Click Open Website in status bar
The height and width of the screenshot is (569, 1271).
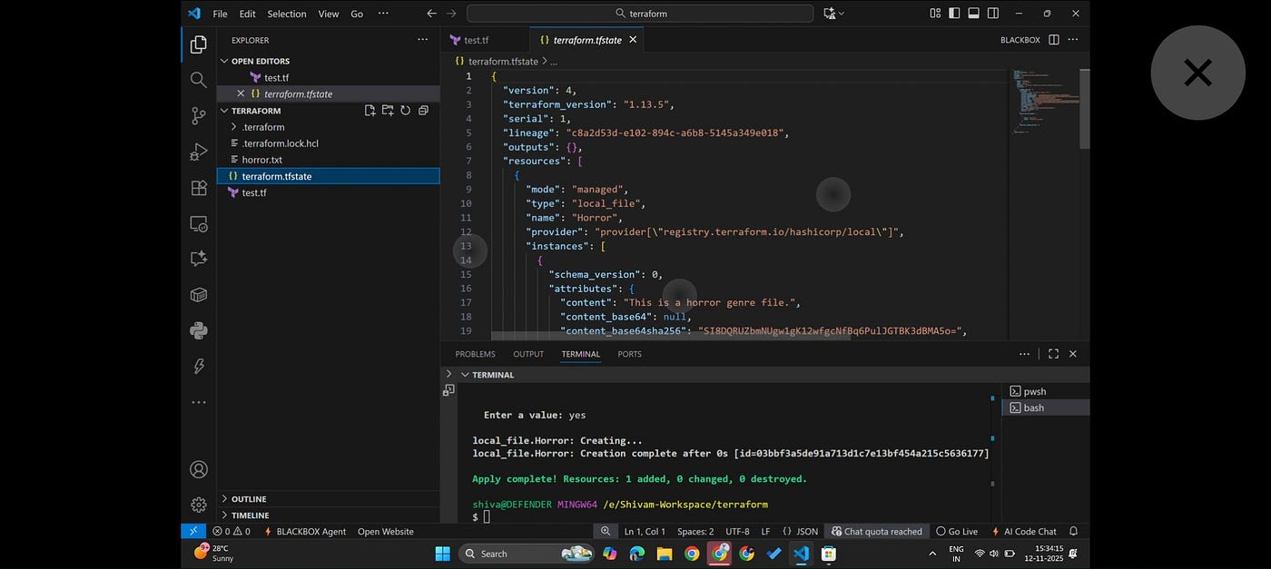click(386, 531)
